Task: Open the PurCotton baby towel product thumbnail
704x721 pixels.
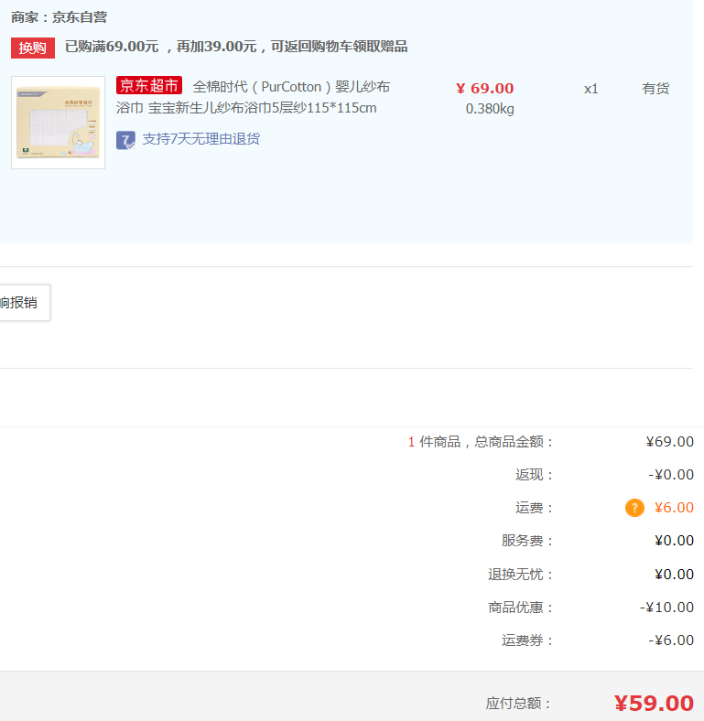Action: tap(58, 123)
